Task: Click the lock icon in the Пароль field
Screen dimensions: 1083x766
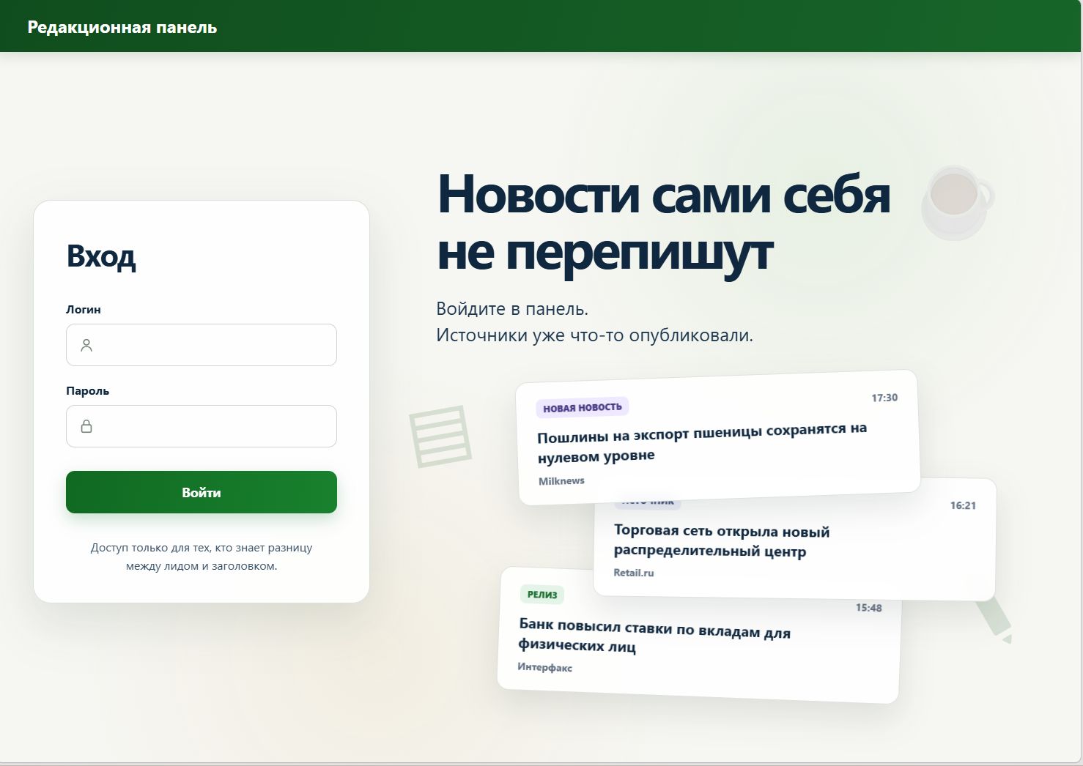Action: [x=86, y=426]
